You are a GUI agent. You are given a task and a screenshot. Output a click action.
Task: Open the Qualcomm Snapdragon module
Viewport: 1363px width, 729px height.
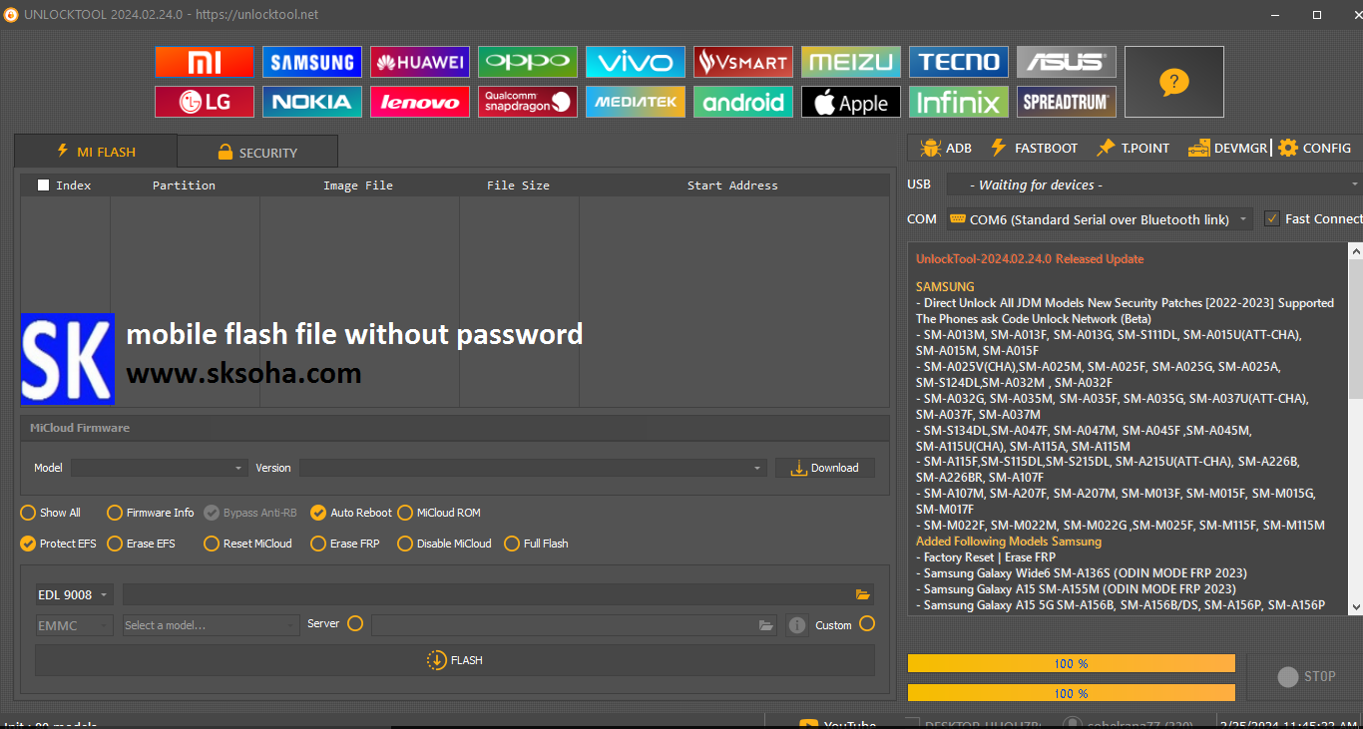pyautogui.click(x=527, y=103)
